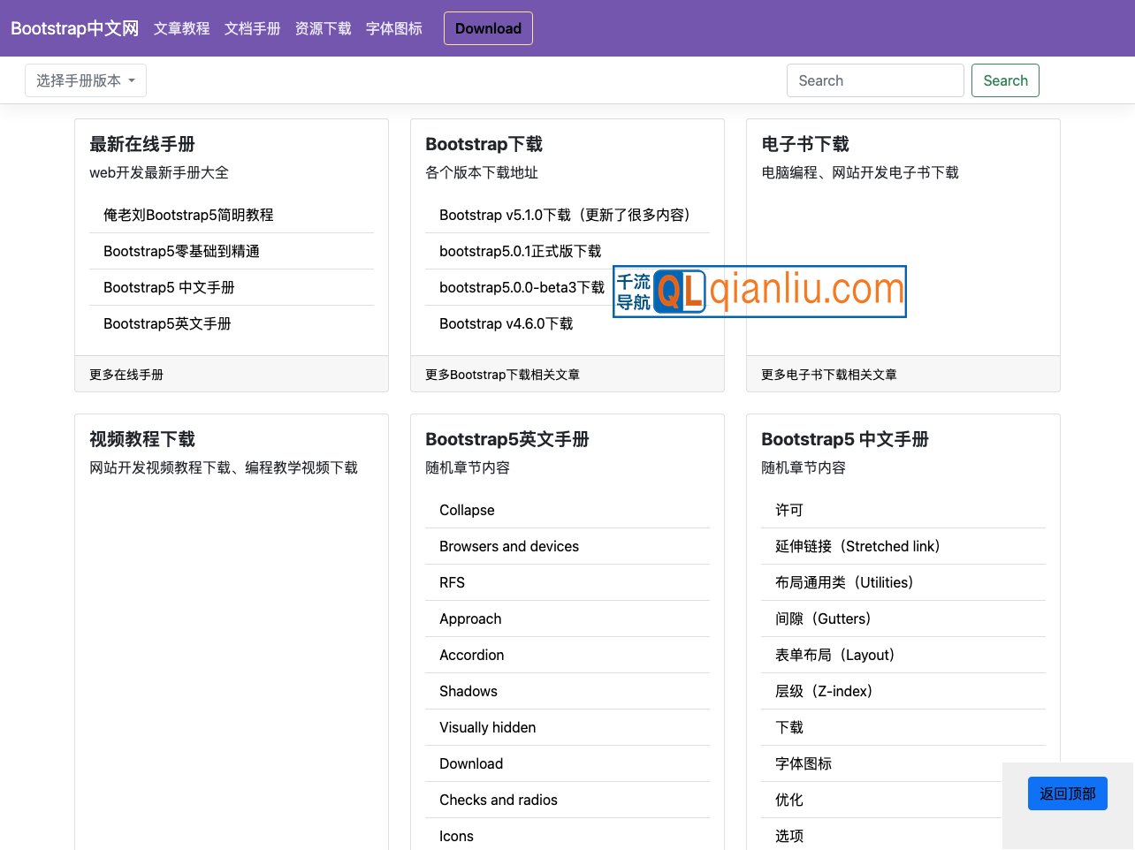Click the Bootstrap中文网 site logo
Screen dimensions: 1135x850
tap(74, 27)
